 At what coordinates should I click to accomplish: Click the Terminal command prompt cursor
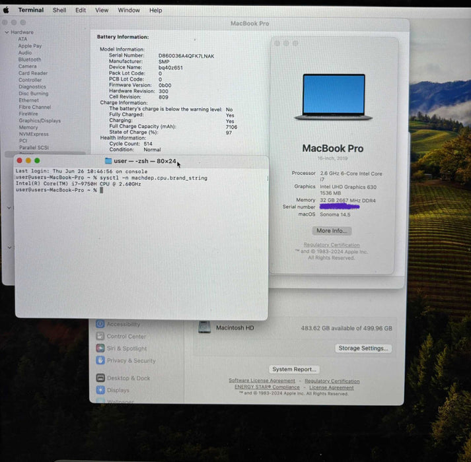102,190
